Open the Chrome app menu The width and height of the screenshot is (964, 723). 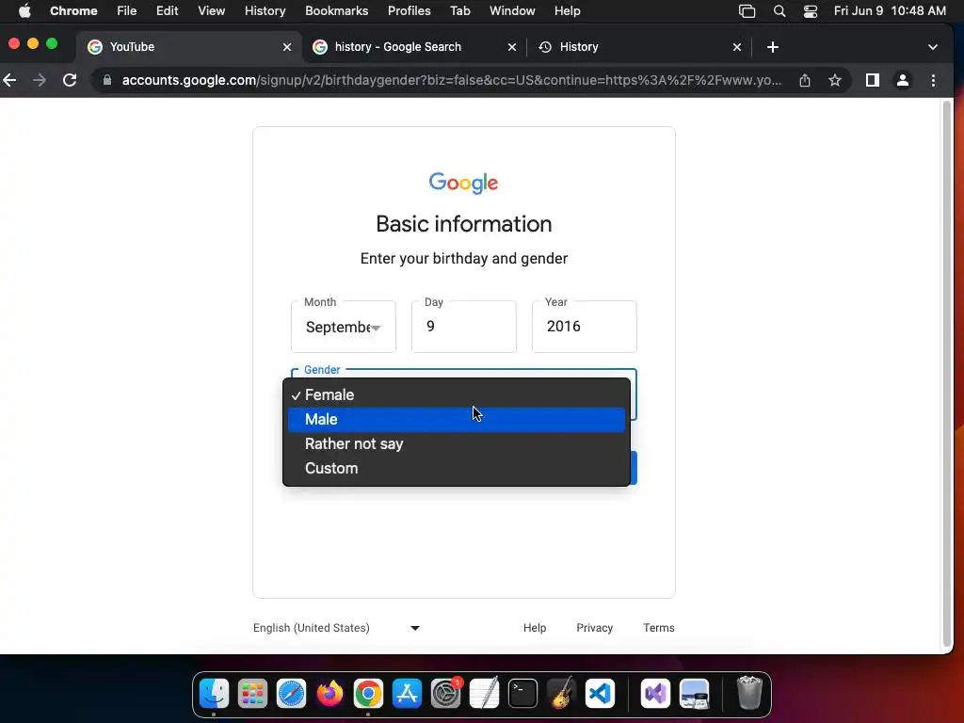[x=73, y=10]
